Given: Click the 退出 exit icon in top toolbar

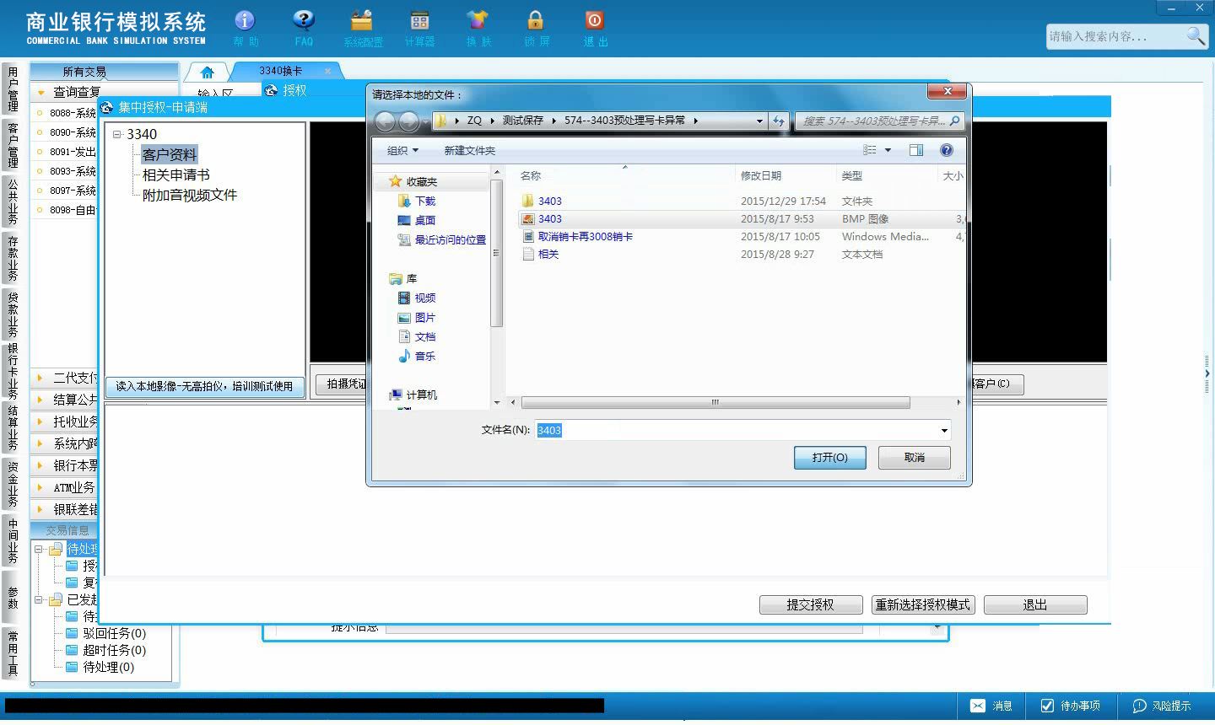Looking at the screenshot, I should [595, 28].
